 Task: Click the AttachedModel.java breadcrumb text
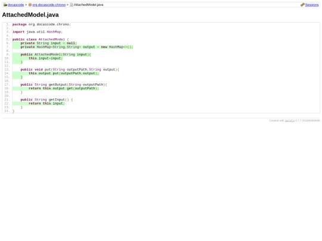pos(88,5)
